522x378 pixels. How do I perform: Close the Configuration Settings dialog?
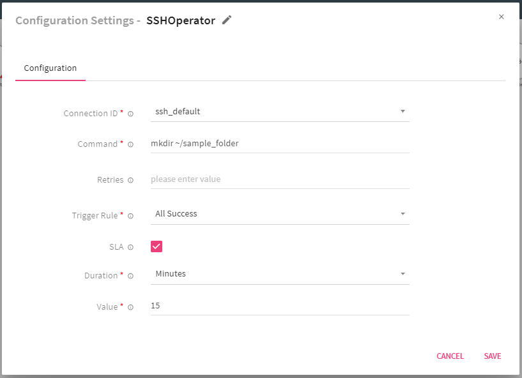(x=502, y=17)
